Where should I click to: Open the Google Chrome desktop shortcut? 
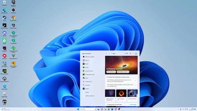13,18
